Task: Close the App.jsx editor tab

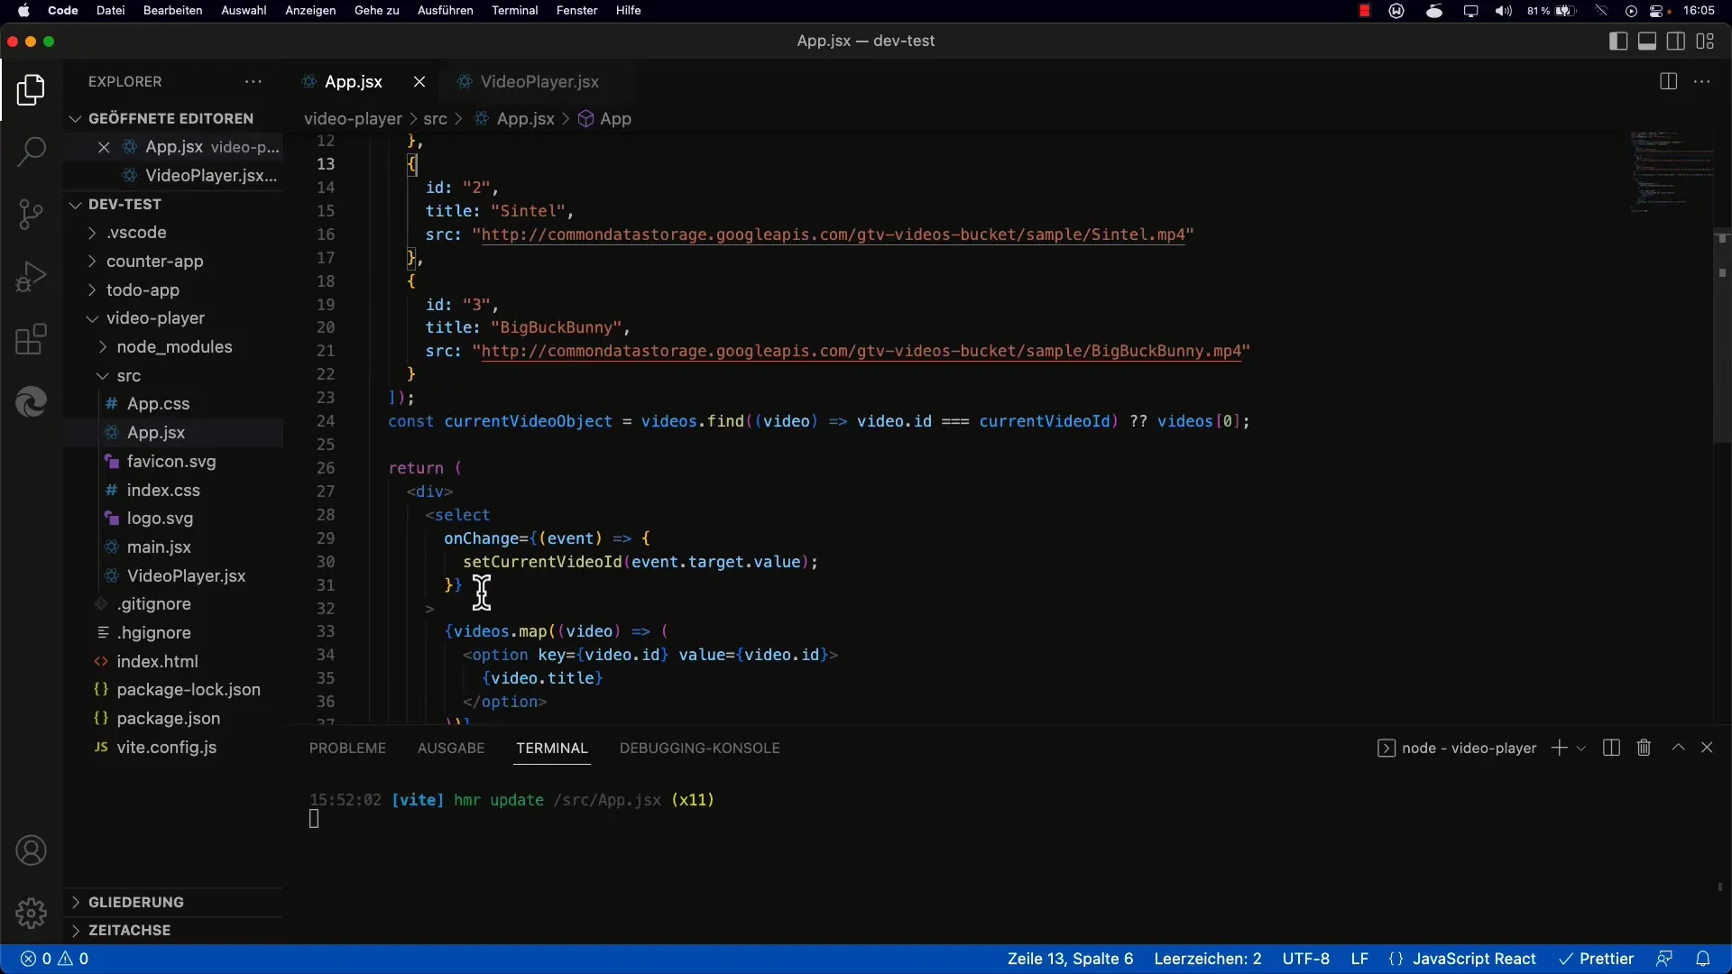Action: click(419, 81)
